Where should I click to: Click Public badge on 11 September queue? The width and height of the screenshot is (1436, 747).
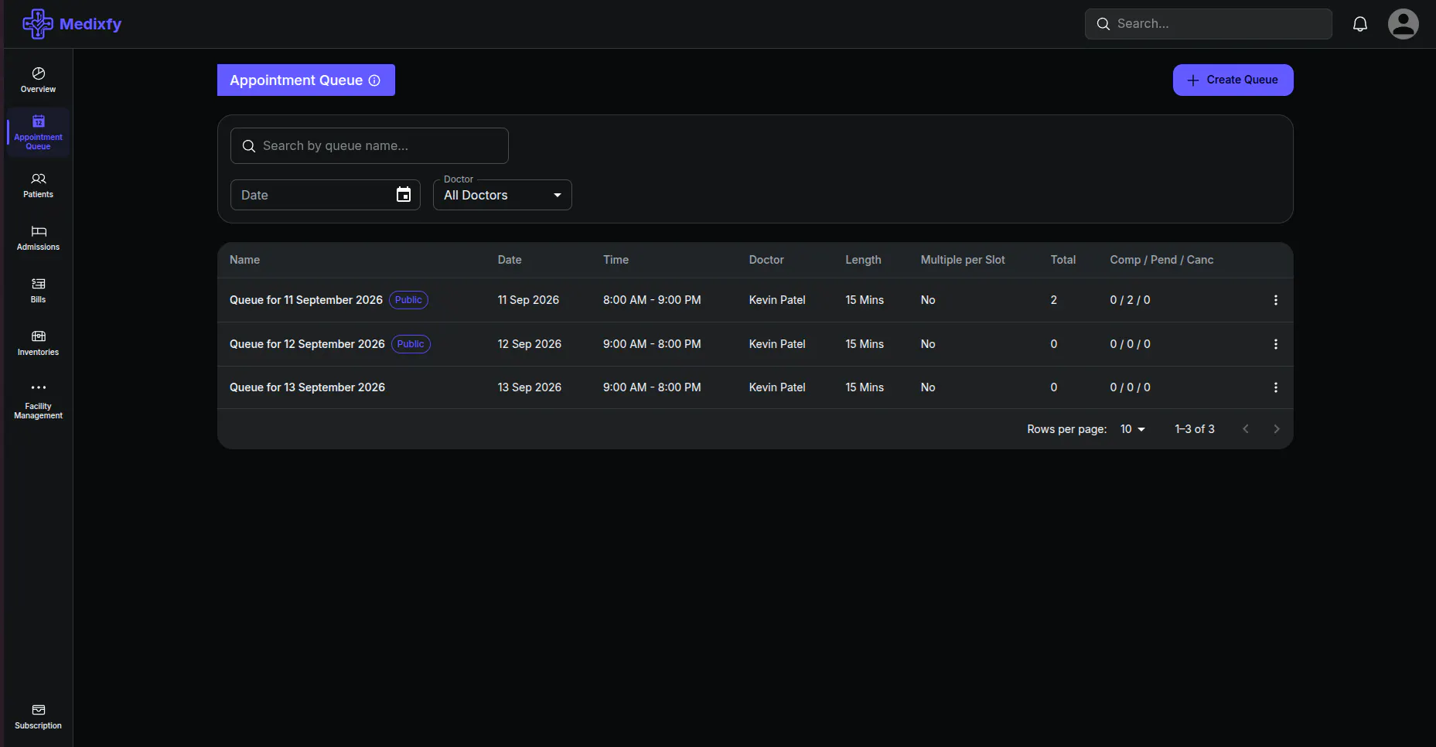408,300
